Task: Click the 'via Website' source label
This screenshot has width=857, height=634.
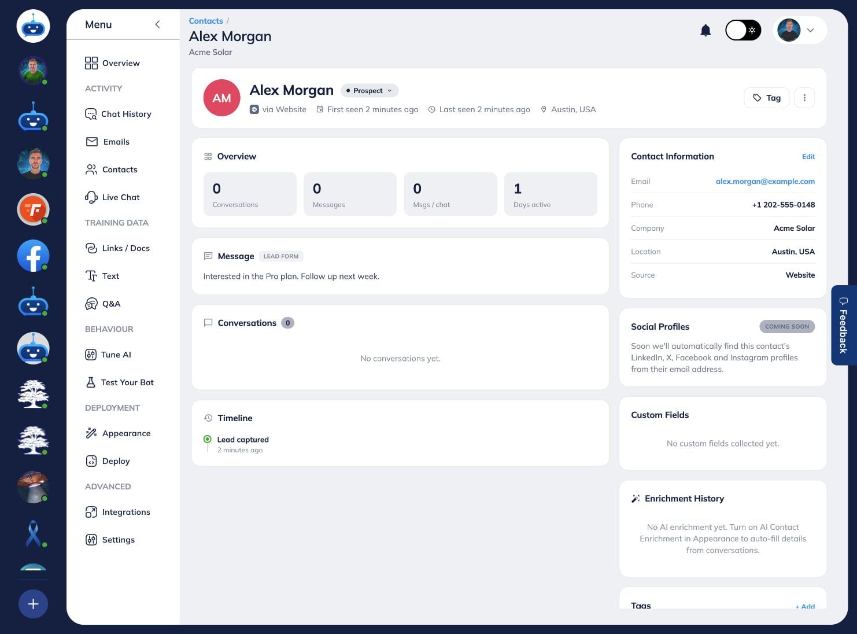Action: click(278, 109)
